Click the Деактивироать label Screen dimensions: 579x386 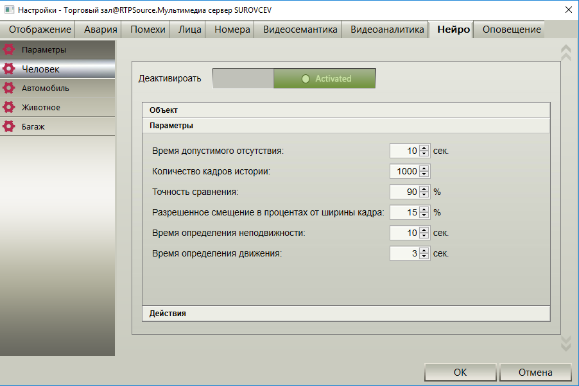(x=169, y=78)
